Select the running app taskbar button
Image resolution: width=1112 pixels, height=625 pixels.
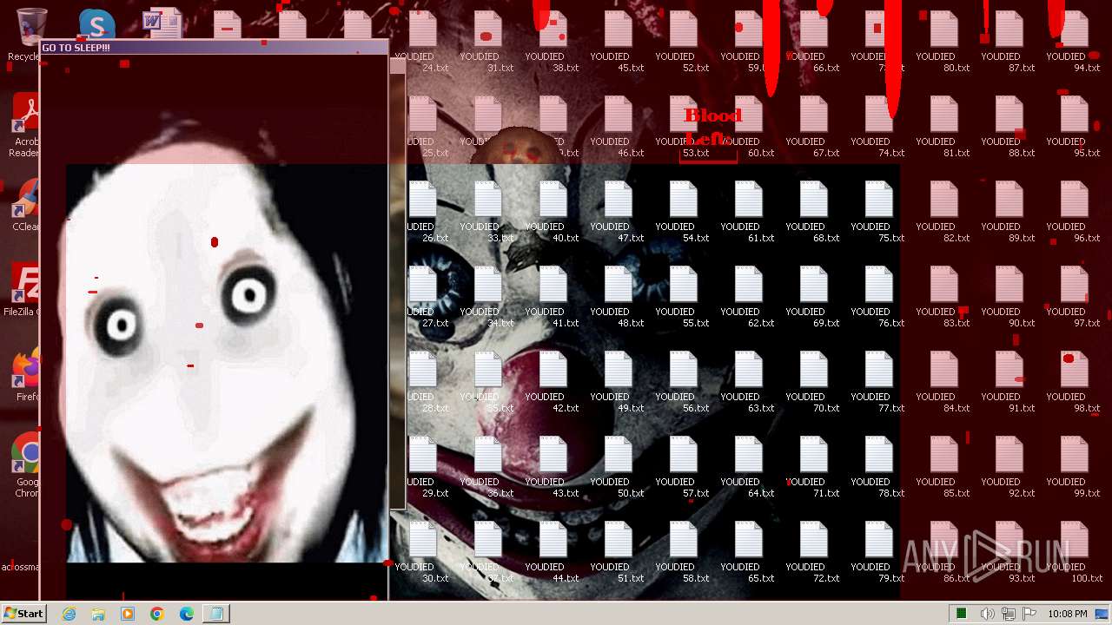point(216,614)
